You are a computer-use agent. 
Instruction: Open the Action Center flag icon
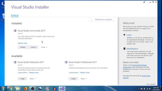pyautogui.click(x=141, y=89)
